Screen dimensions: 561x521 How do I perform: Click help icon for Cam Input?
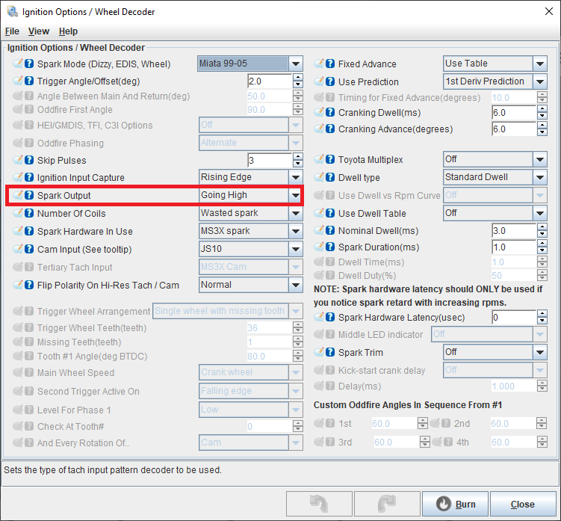click(x=29, y=249)
